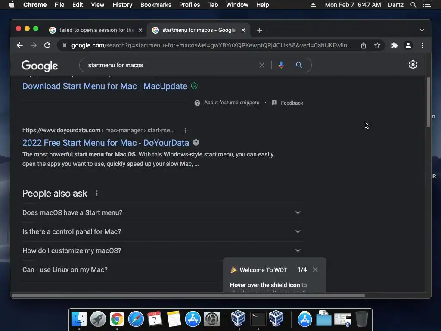Open '2022 Free Start Menu for Mac - DoYourData'
The width and height of the screenshot is (441, 331).
click(106, 143)
